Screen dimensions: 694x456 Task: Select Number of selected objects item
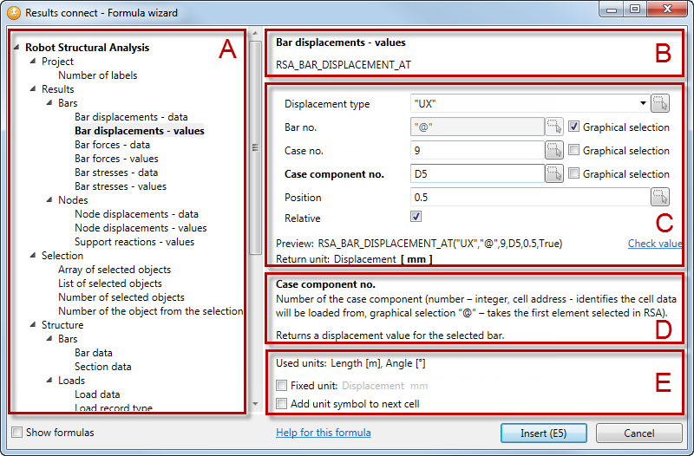pos(121,297)
